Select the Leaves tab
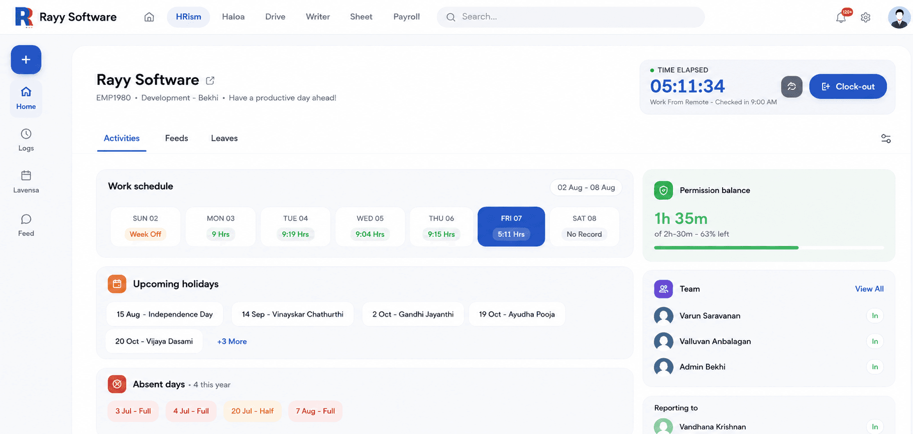 224,138
